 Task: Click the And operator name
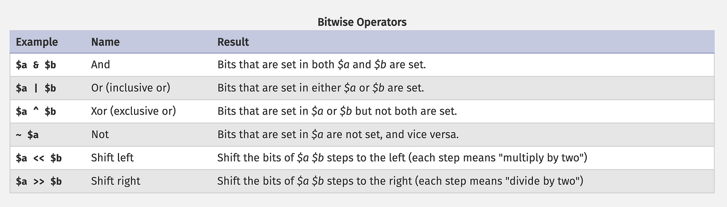pyautogui.click(x=101, y=65)
